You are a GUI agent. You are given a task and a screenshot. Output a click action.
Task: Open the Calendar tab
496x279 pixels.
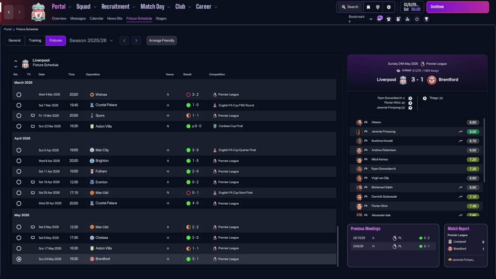coord(96,19)
